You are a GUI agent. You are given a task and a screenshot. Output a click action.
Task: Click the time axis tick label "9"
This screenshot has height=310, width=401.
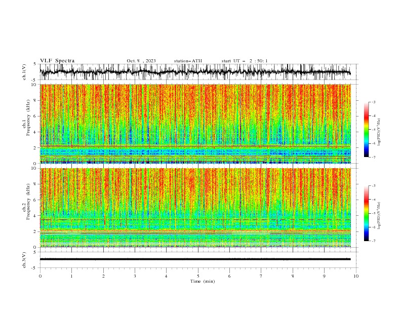click(x=324, y=276)
